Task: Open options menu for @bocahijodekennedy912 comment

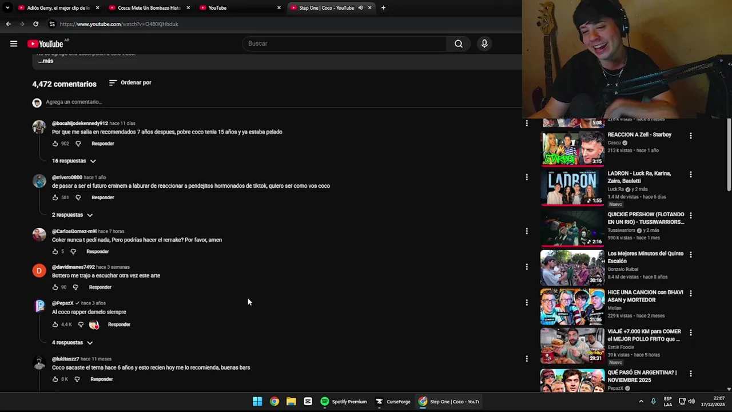Action: pyautogui.click(x=527, y=123)
